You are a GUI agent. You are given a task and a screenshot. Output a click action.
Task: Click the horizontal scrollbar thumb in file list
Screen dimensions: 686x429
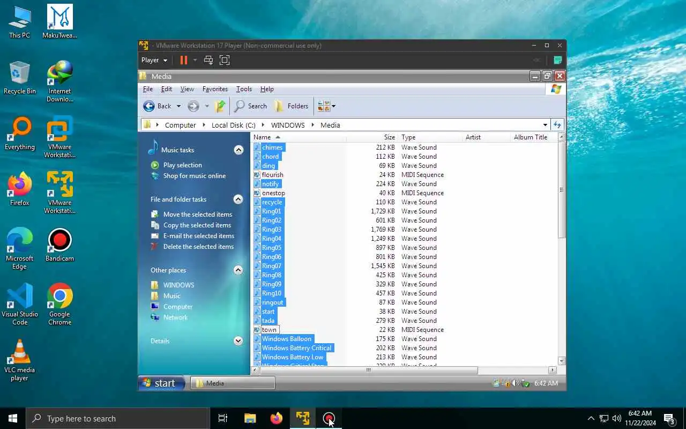(x=368, y=370)
